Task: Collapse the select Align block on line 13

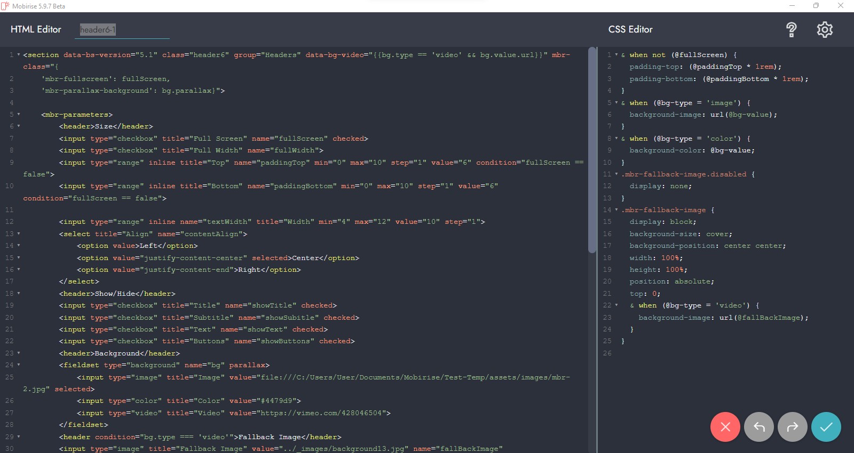Action: 19,234
